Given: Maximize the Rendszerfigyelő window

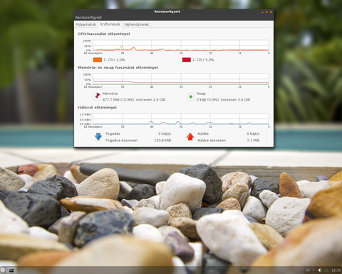Looking at the screenshot, I should point(266,11).
